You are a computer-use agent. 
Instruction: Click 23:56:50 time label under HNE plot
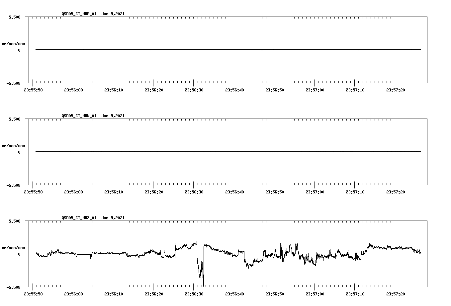click(274, 90)
